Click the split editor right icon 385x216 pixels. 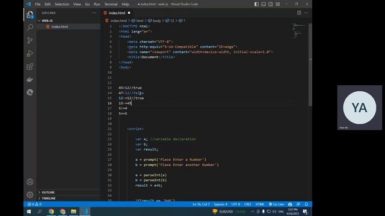pos(299,13)
